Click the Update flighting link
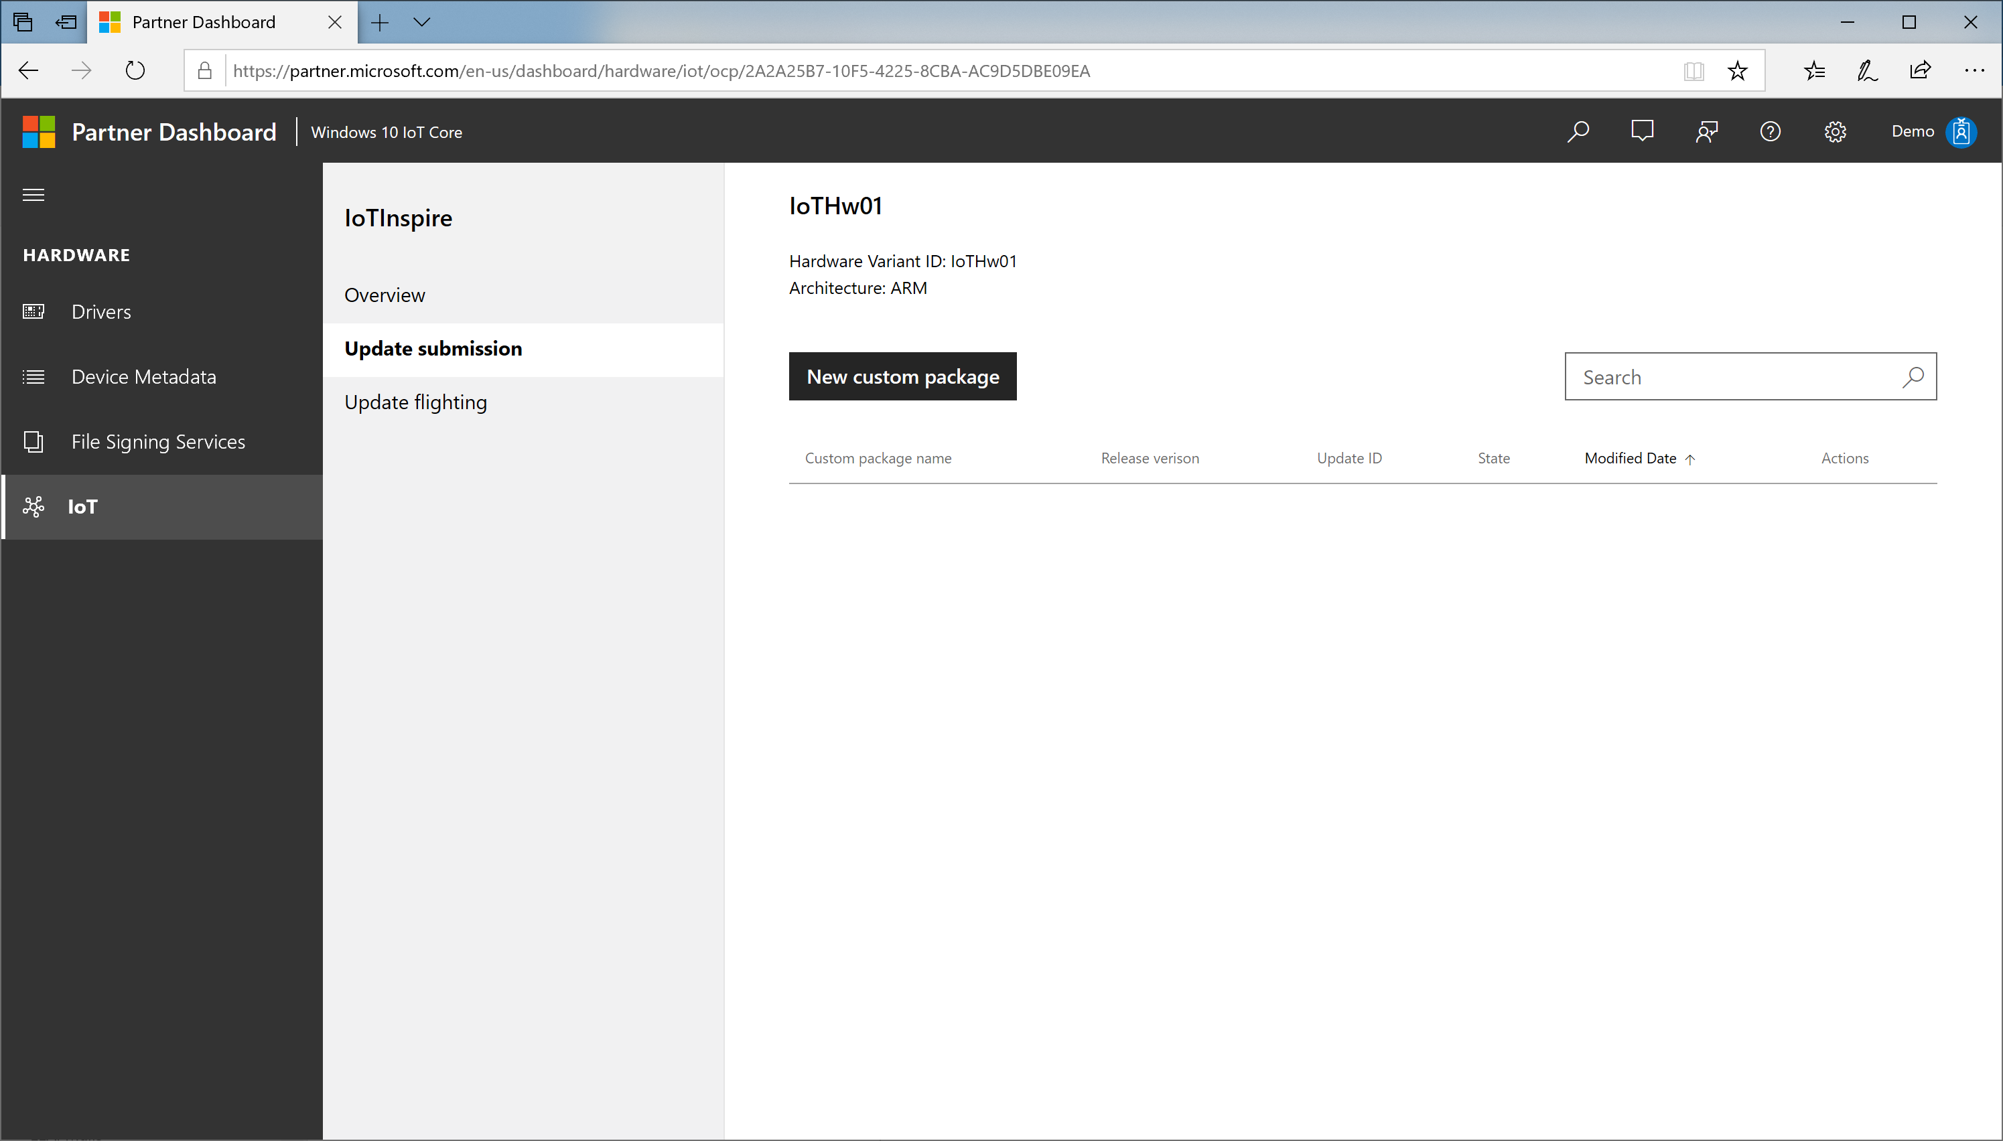The height and width of the screenshot is (1141, 2003). 415,401
